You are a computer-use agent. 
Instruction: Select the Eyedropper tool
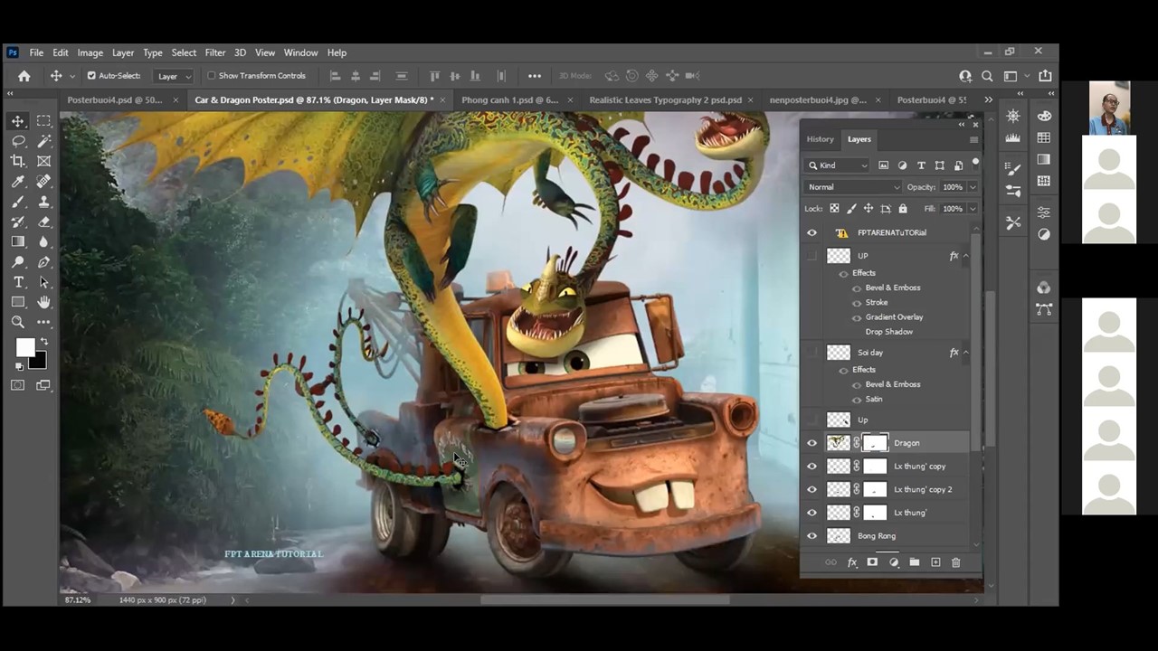(x=18, y=182)
